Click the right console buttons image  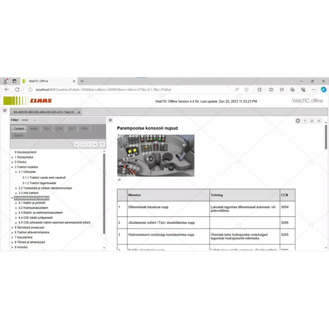tap(156, 155)
